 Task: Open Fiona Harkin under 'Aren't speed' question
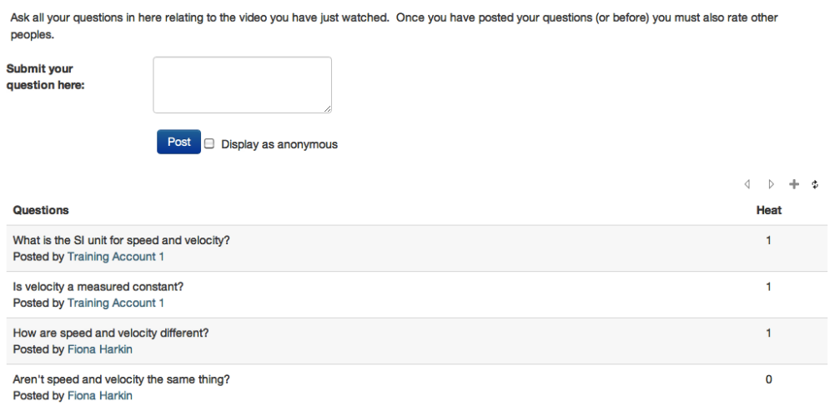tap(99, 396)
